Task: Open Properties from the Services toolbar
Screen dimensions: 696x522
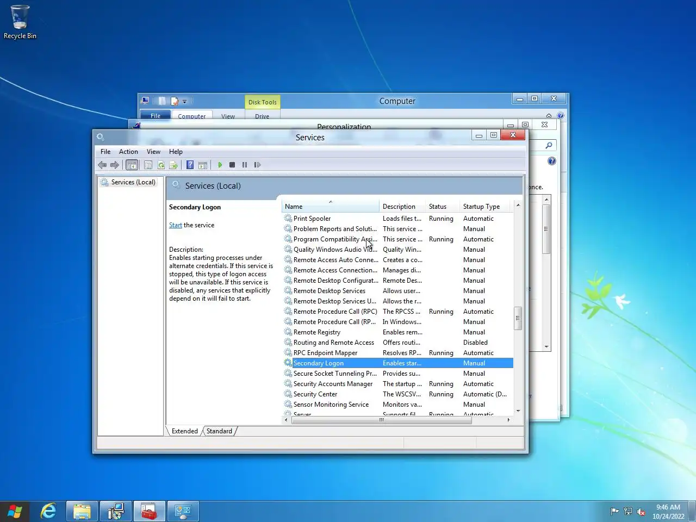Action: [x=148, y=165]
